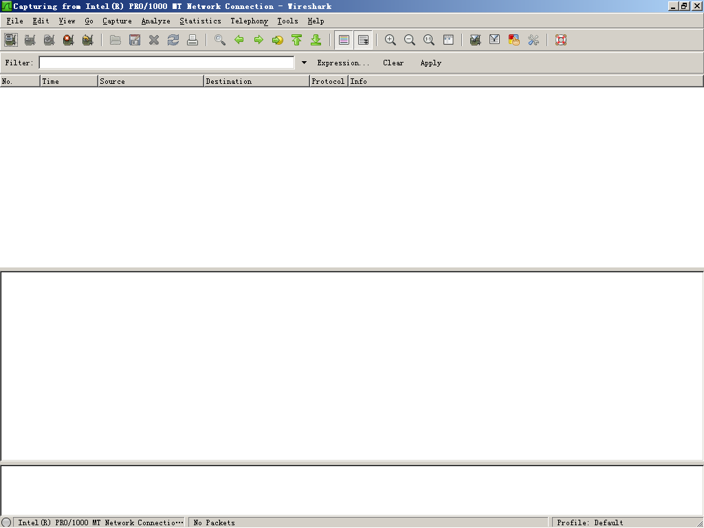Image resolution: width=704 pixels, height=528 pixels.
Task: Toggle packet list colorization
Action: click(344, 40)
